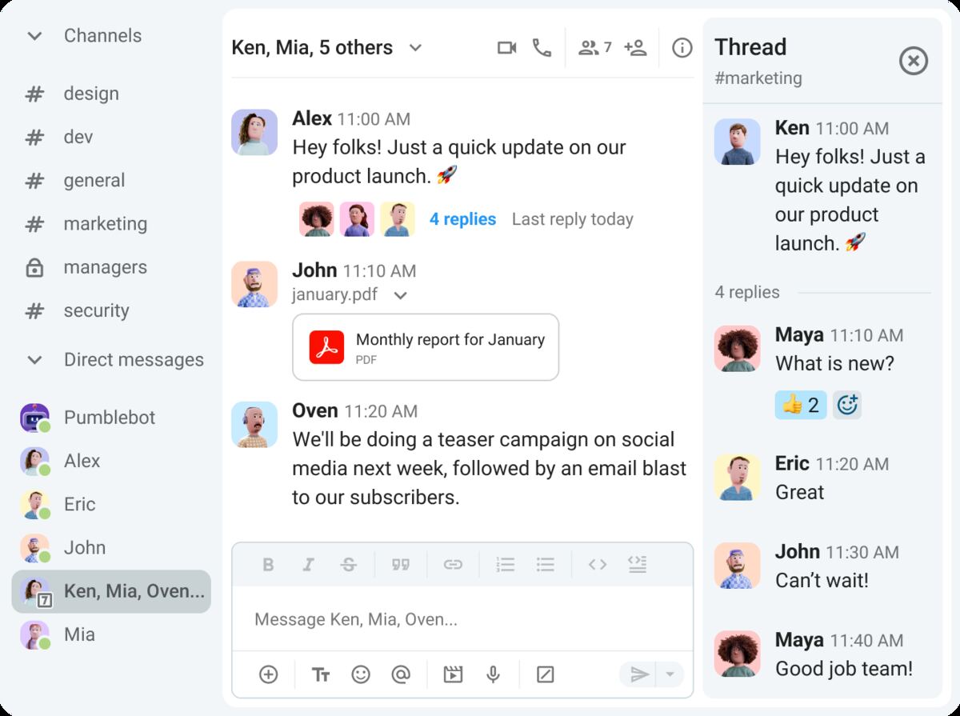Image resolution: width=960 pixels, height=716 pixels.
Task: Collapse the Channels section
Action: [x=34, y=36]
